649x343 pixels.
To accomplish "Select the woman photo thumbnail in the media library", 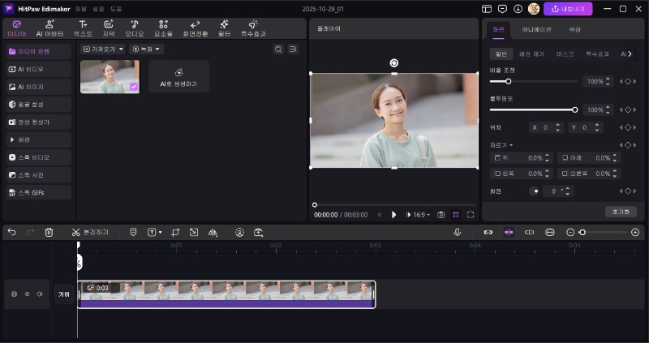I will pyautogui.click(x=110, y=76).
